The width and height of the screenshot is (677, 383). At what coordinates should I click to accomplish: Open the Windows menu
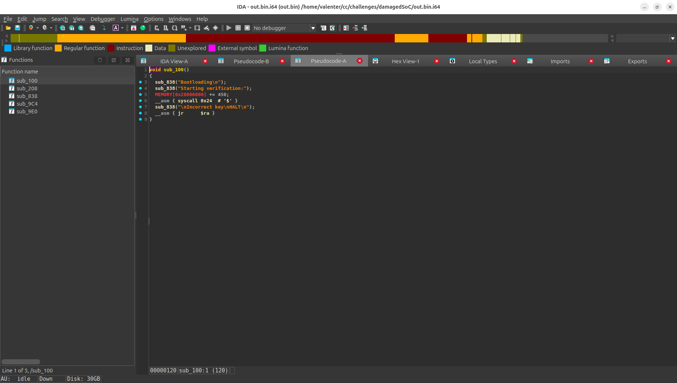coord(180,19)
